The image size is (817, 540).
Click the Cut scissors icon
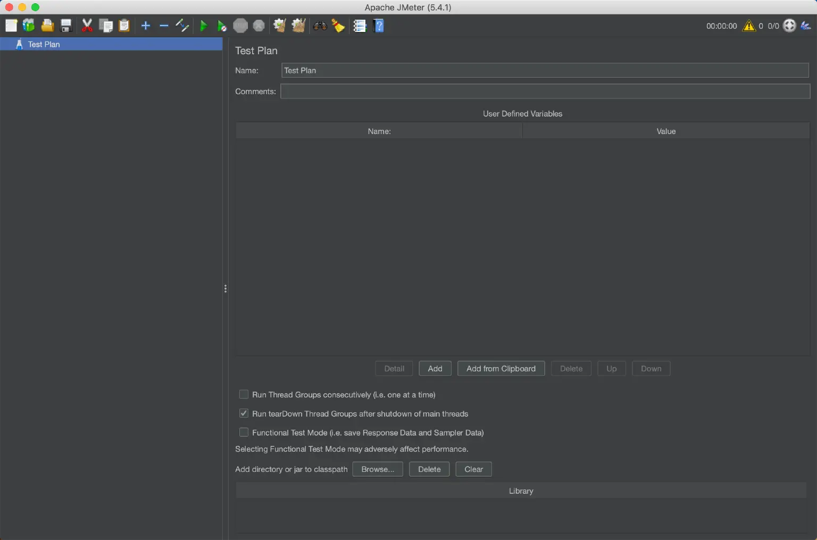(87, 26)
